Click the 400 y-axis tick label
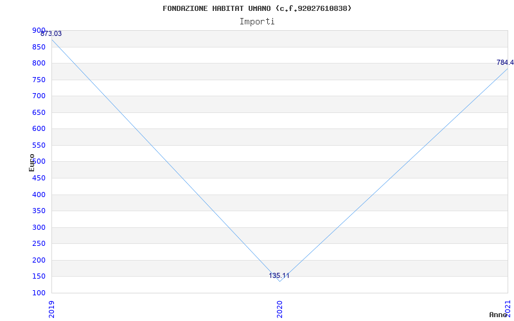514x321 pixels. tap(39, 195)
